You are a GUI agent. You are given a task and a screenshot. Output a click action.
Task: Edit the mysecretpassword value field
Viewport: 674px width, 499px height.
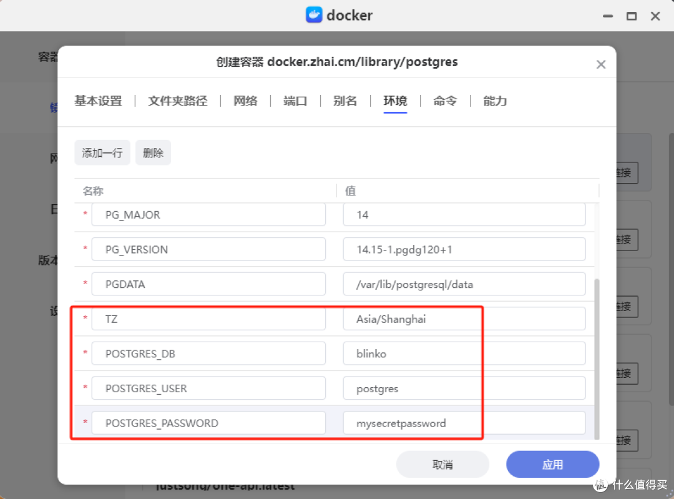click(464, 423)
